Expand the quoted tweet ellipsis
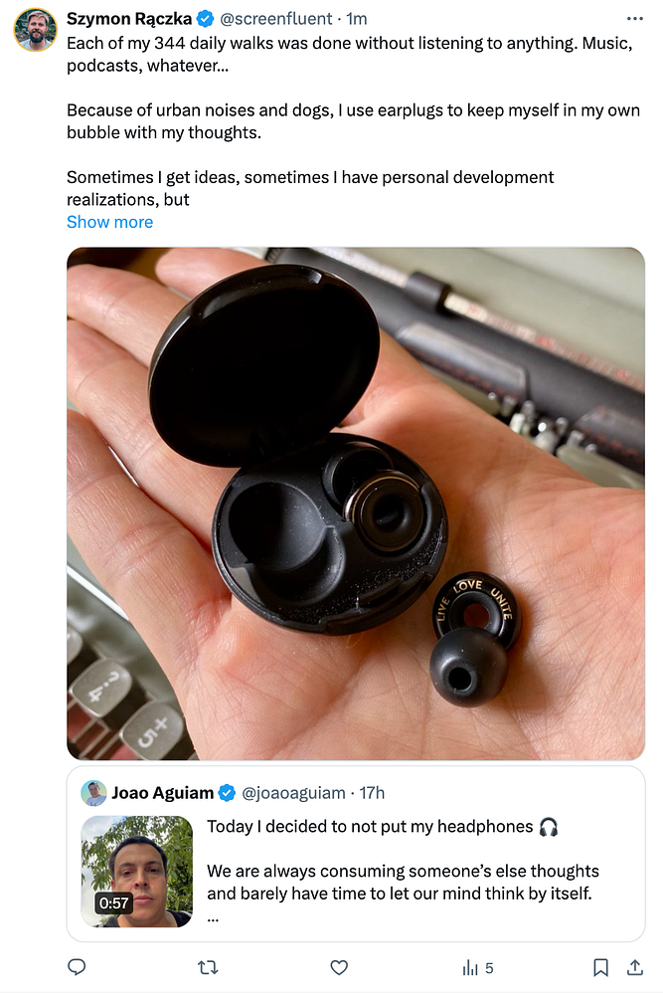This screenshot has width=663, height=995. coord(213,918)
